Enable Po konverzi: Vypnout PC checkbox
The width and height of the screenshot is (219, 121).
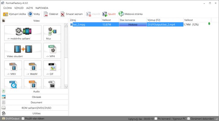click(156, 119)
